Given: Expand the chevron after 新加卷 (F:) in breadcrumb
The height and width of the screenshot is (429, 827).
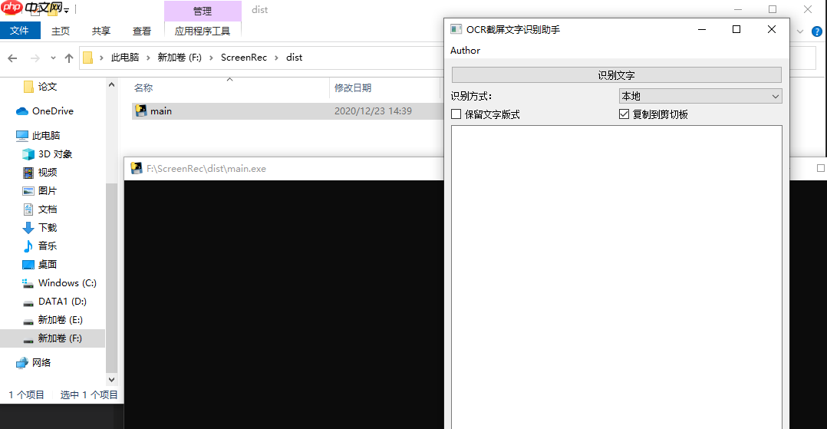Looking at the screenshot, I should point(211,58).
